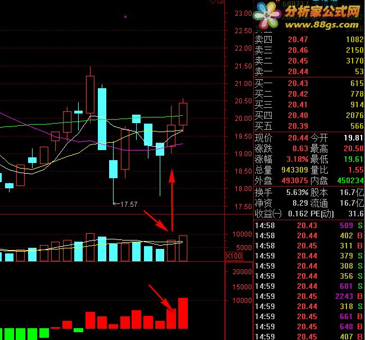The height and width of the screenshot is (340, 365).
Task: Click the tallest solid red indicator bar
Action: click(x=183, y=313)
